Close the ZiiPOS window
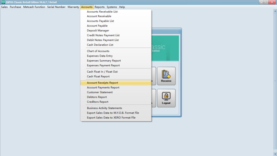The height and width of the screenshot is (156, 277). [x=272, y=2]
